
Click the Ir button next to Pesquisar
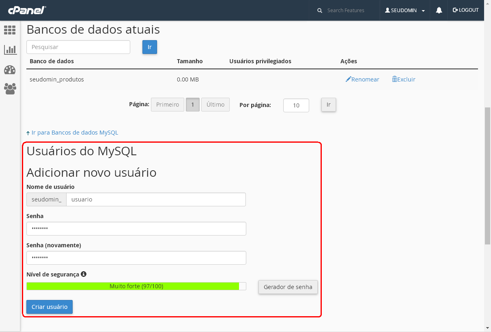(149, 47)
